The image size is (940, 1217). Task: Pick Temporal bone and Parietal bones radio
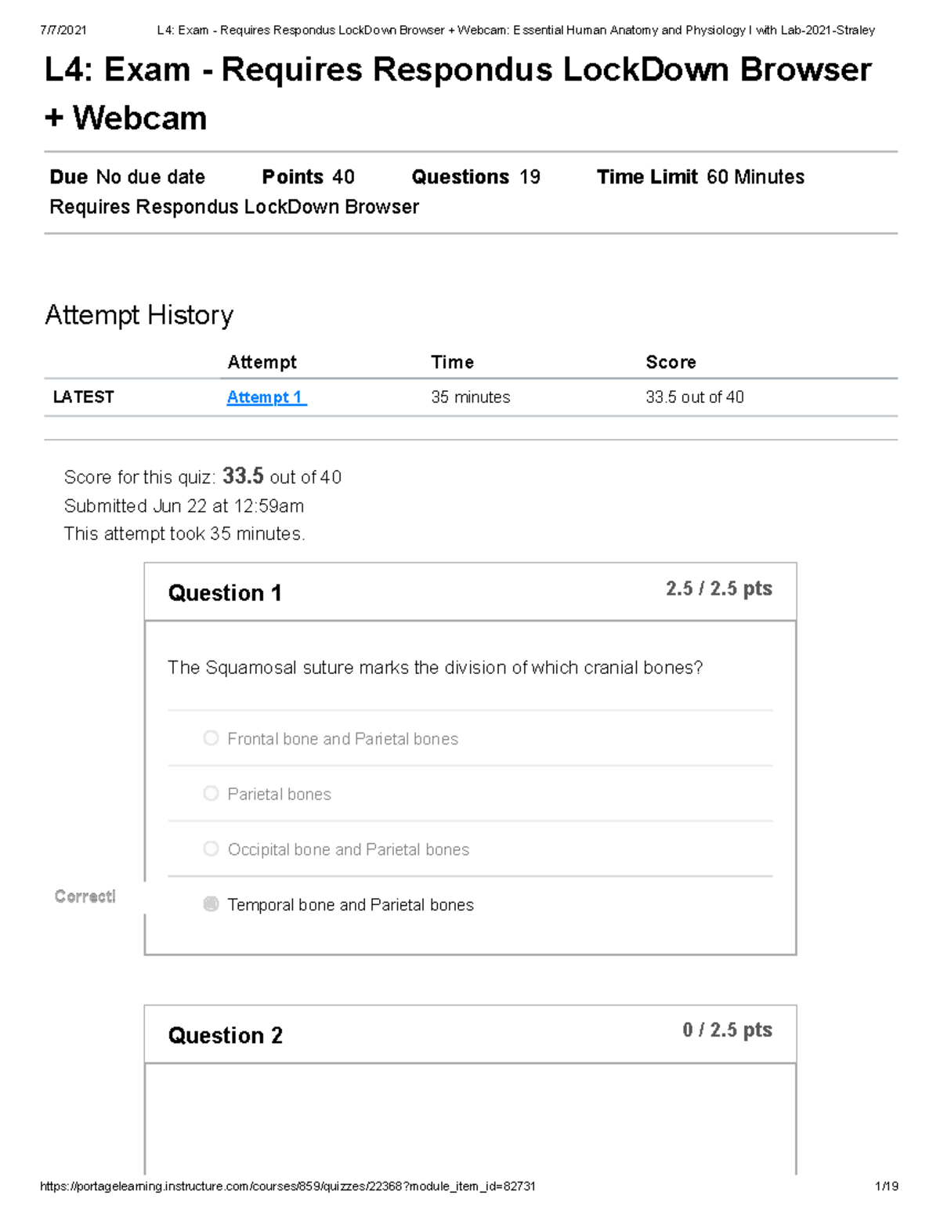(x=211, y=904)
